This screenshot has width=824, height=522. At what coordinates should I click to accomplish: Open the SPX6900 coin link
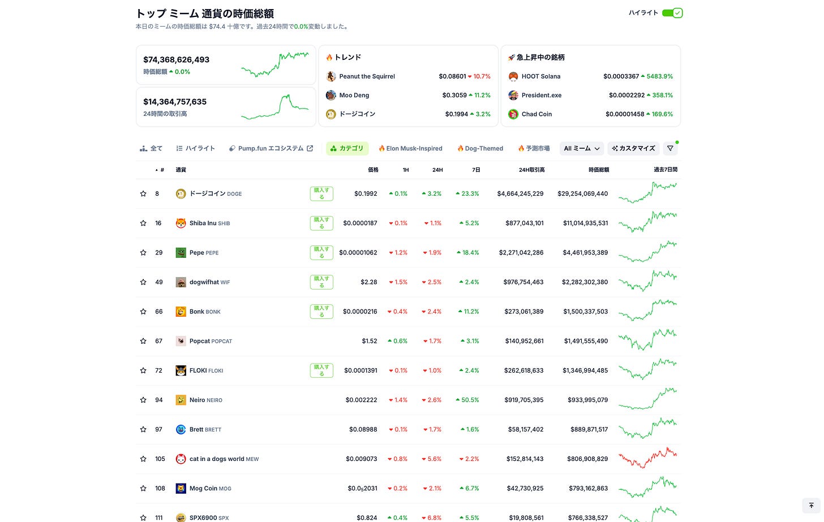click(209, 517)
